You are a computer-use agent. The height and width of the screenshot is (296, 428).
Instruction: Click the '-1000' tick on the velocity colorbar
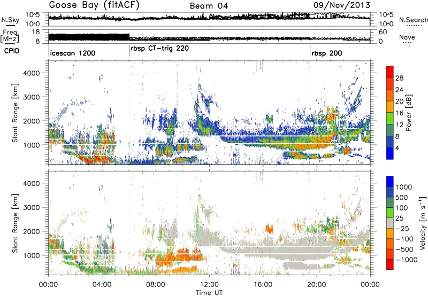point(406,260)
